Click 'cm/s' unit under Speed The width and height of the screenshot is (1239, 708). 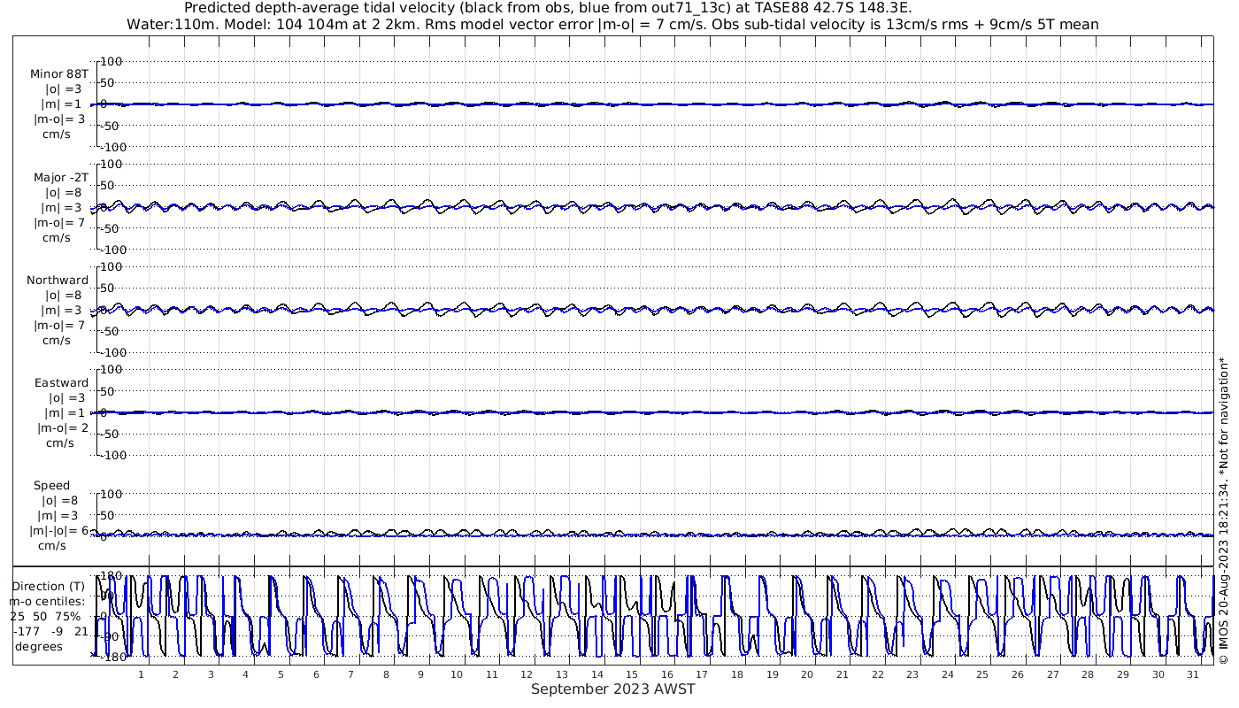point(50,545)
